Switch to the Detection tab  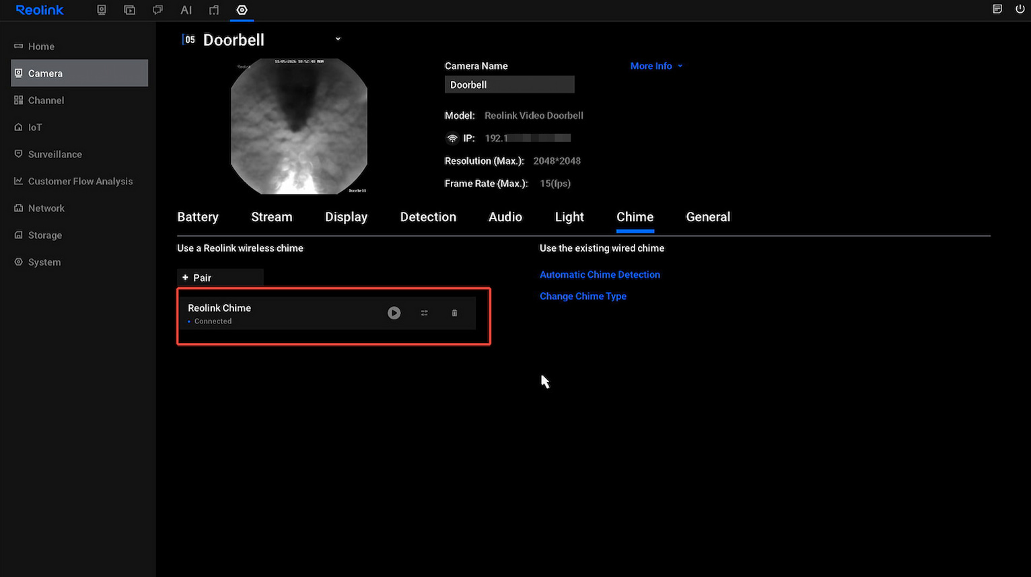tap(428, 217)
